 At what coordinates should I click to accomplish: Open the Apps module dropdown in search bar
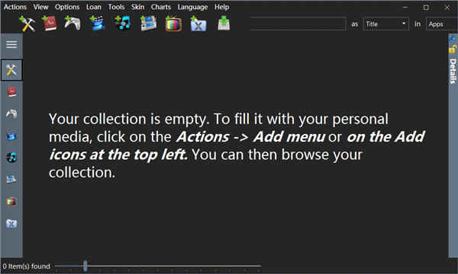pos(442,24)
